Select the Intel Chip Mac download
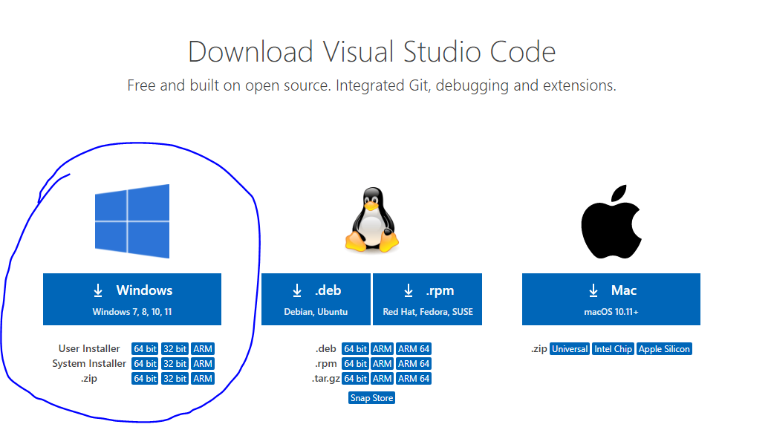Image resolution: width=771 pixels, height=430 pixels. [x=613, y=348]
